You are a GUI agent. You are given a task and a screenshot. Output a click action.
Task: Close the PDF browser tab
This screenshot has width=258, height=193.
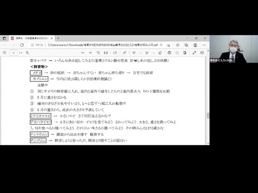51,38
